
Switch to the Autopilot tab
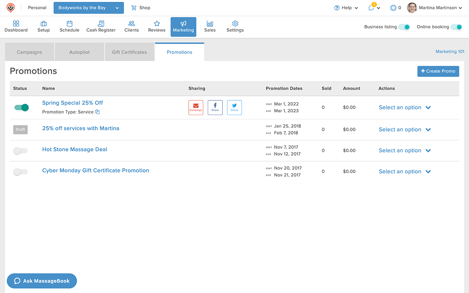coord(80,52)
